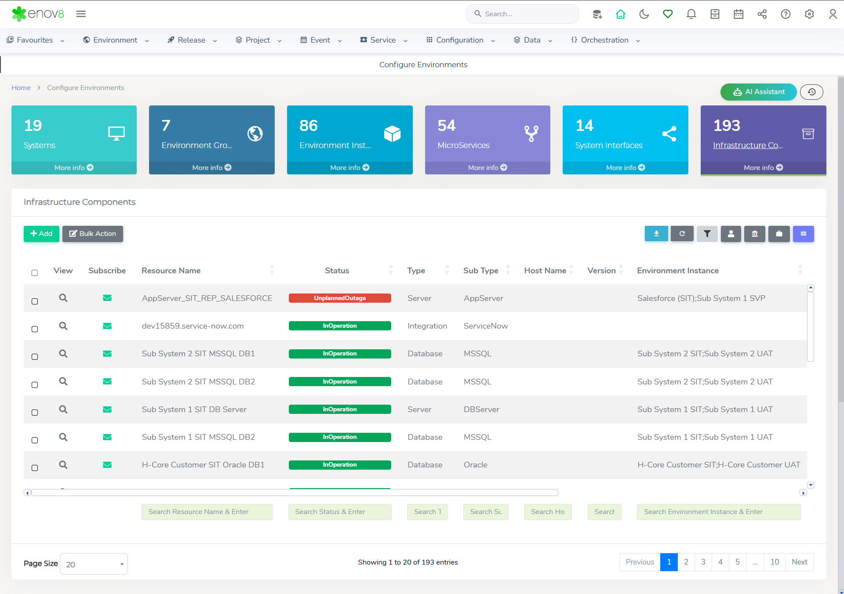Click the Search Resource Name field
The image size is (844, 594).
tap(207, 512)
